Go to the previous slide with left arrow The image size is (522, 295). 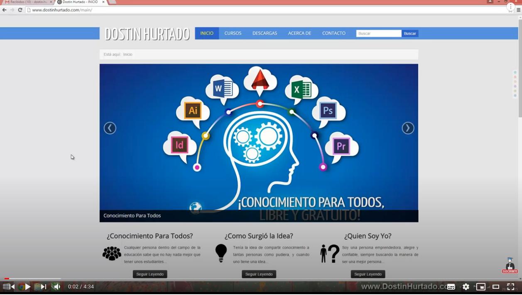(110, 128)
